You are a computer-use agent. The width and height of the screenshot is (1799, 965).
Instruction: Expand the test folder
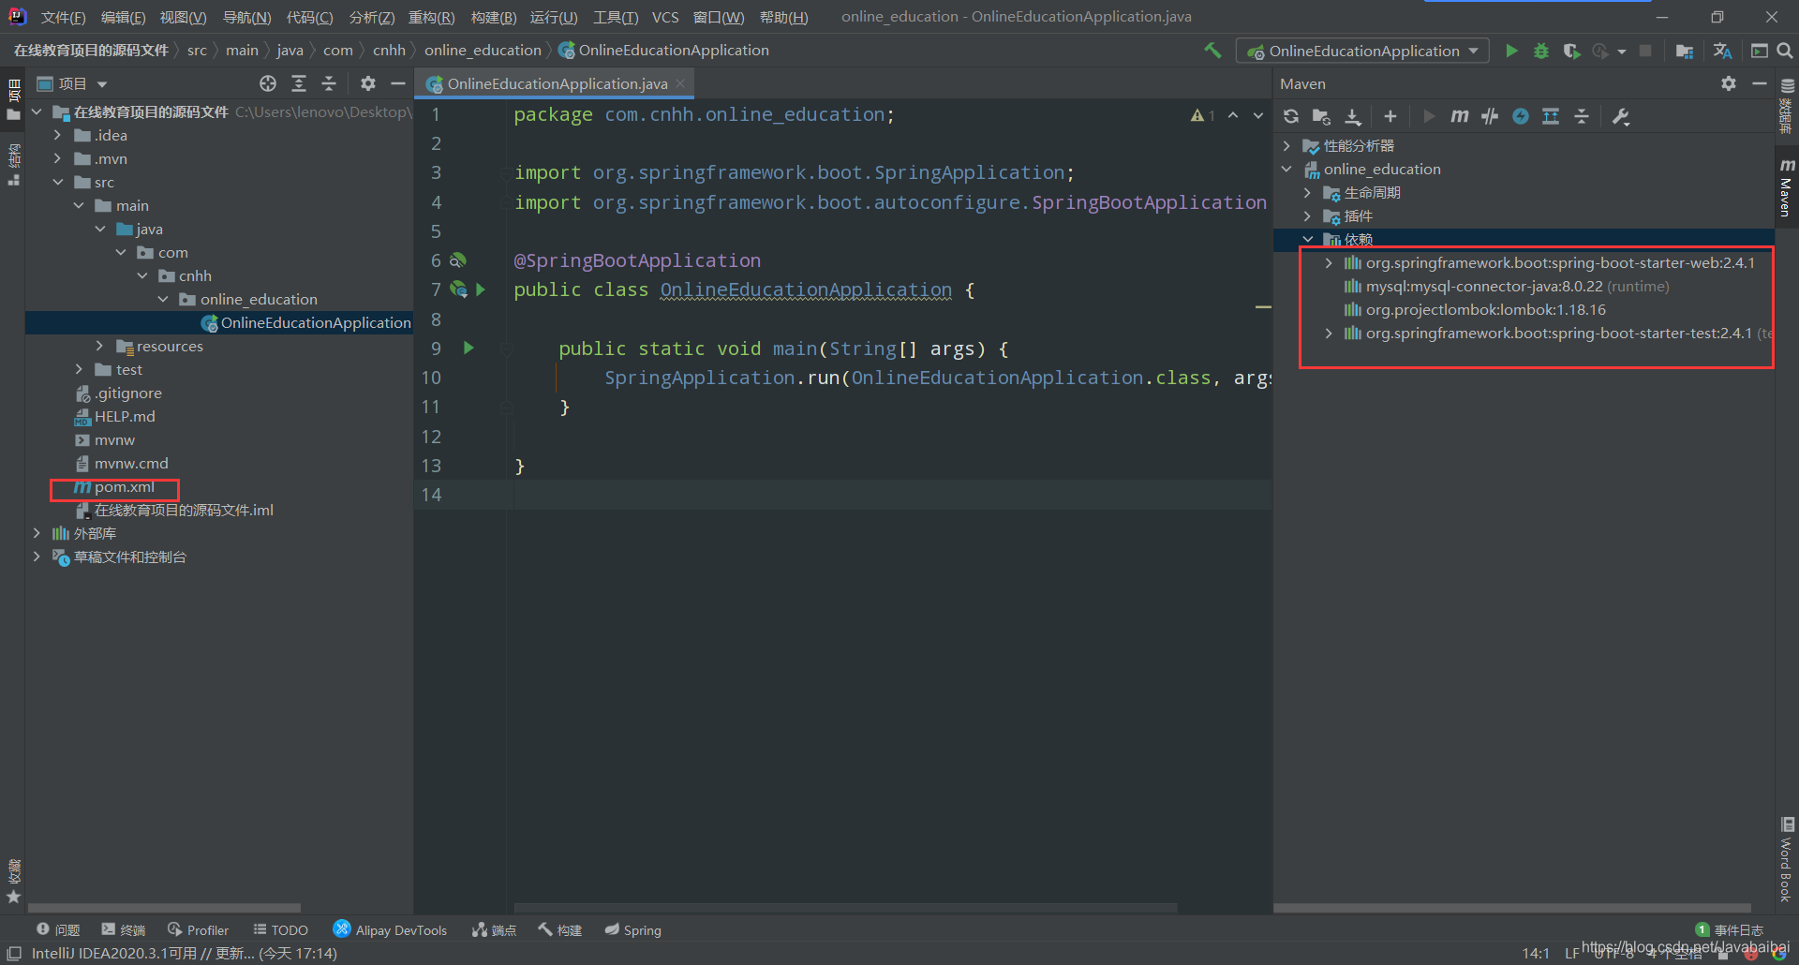80,369
